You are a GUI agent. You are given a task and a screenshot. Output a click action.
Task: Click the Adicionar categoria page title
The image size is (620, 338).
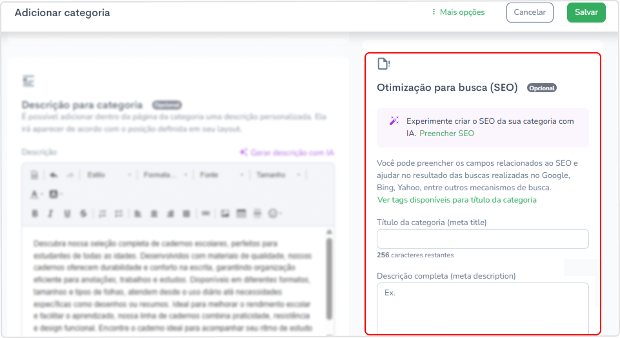(x=62, y=13)
